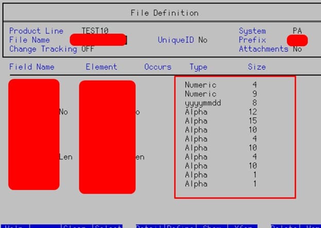Image resolution: width=321 pixels, height=228 pixels.
Task: Toggle the UniqueID No value
Action: [203, 40]
